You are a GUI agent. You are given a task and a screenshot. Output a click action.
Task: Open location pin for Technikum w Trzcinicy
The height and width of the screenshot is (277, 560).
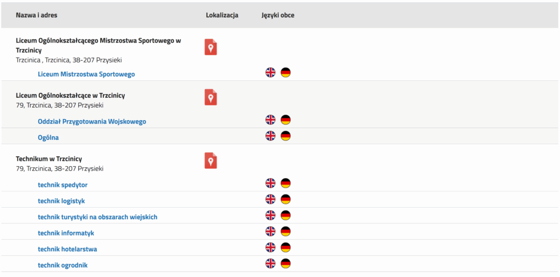211,161
